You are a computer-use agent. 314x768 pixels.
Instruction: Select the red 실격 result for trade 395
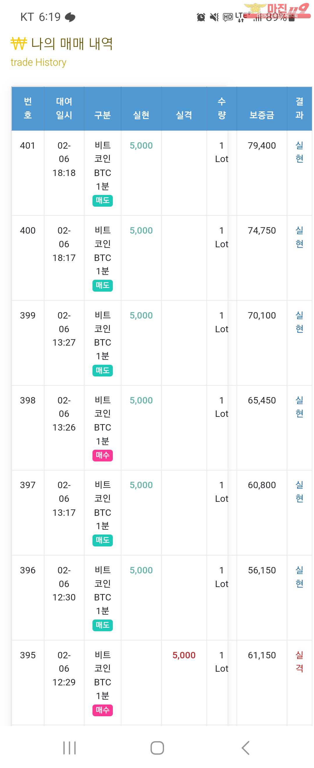pyautogui.click(x=299, y=662)
